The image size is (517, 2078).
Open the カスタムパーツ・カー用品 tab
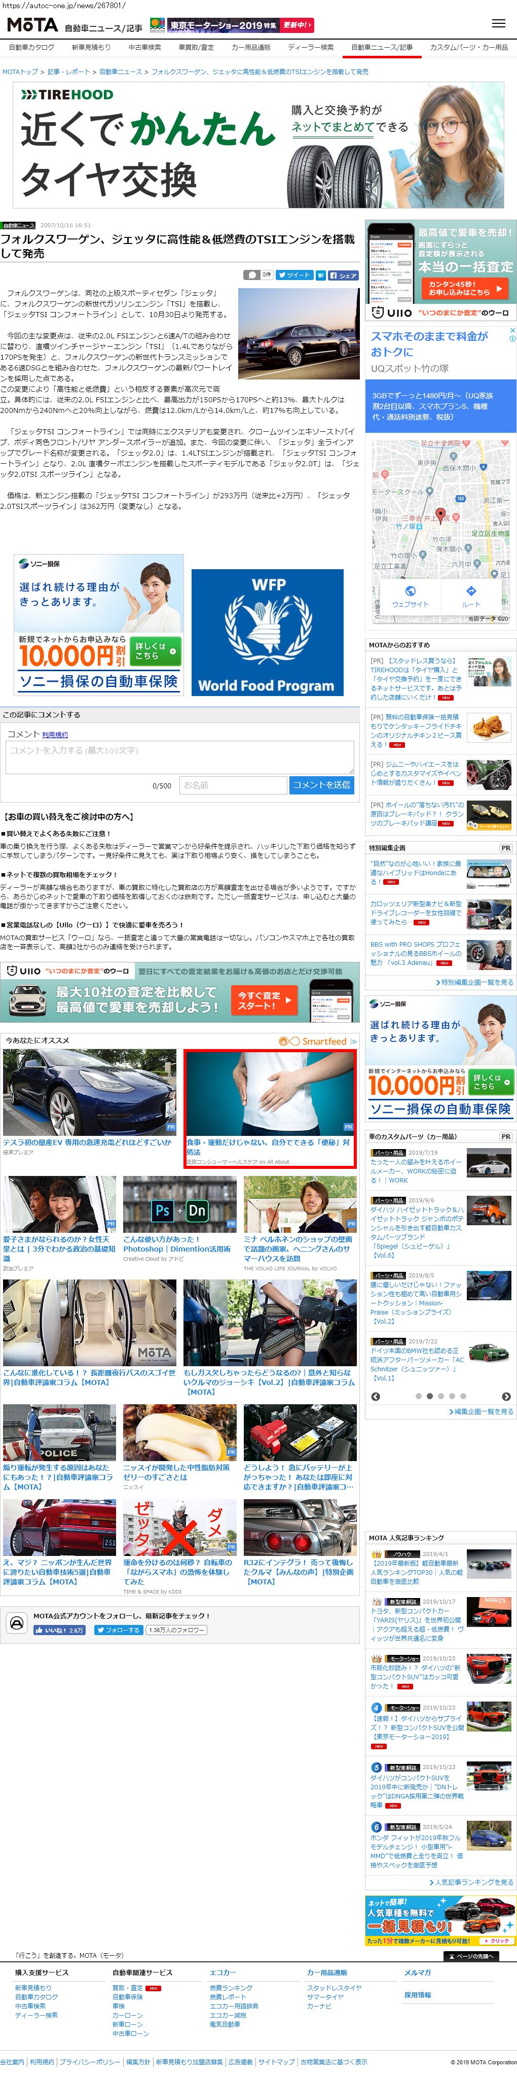[x=469, y=48]
